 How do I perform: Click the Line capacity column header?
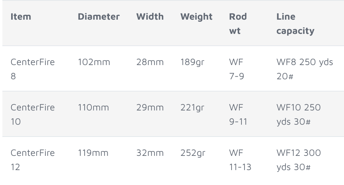295,24
